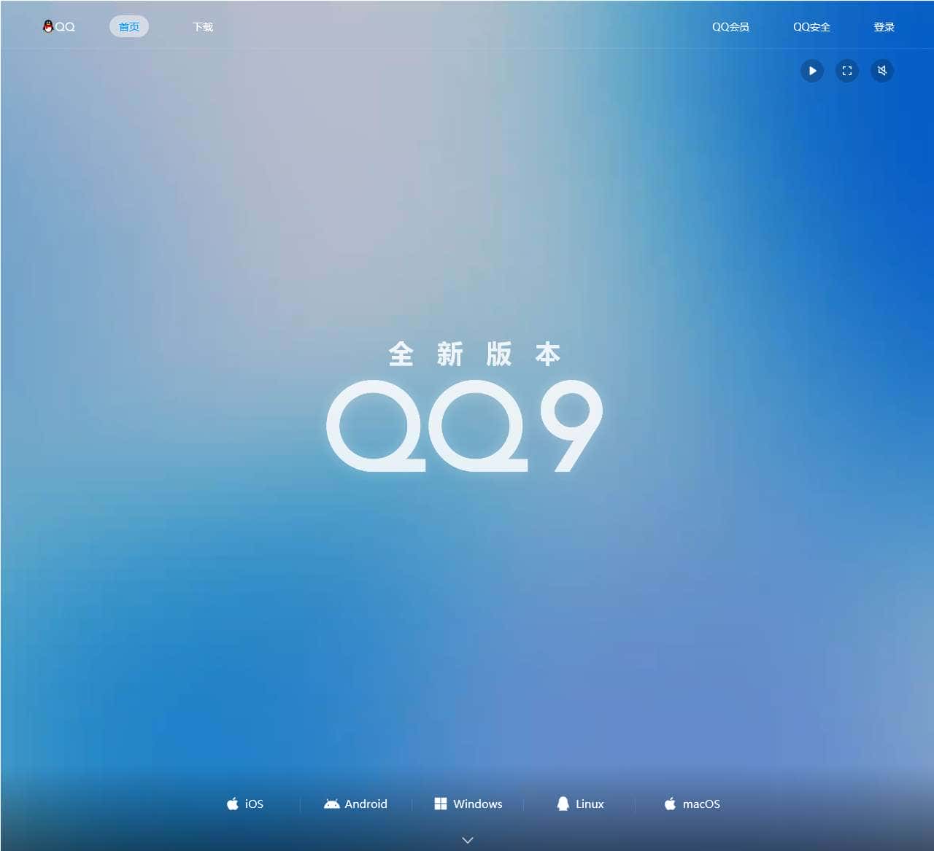Screen dimensions: 934x851
Task: Click the fullscreen icon in the top right
Action: 847,71
